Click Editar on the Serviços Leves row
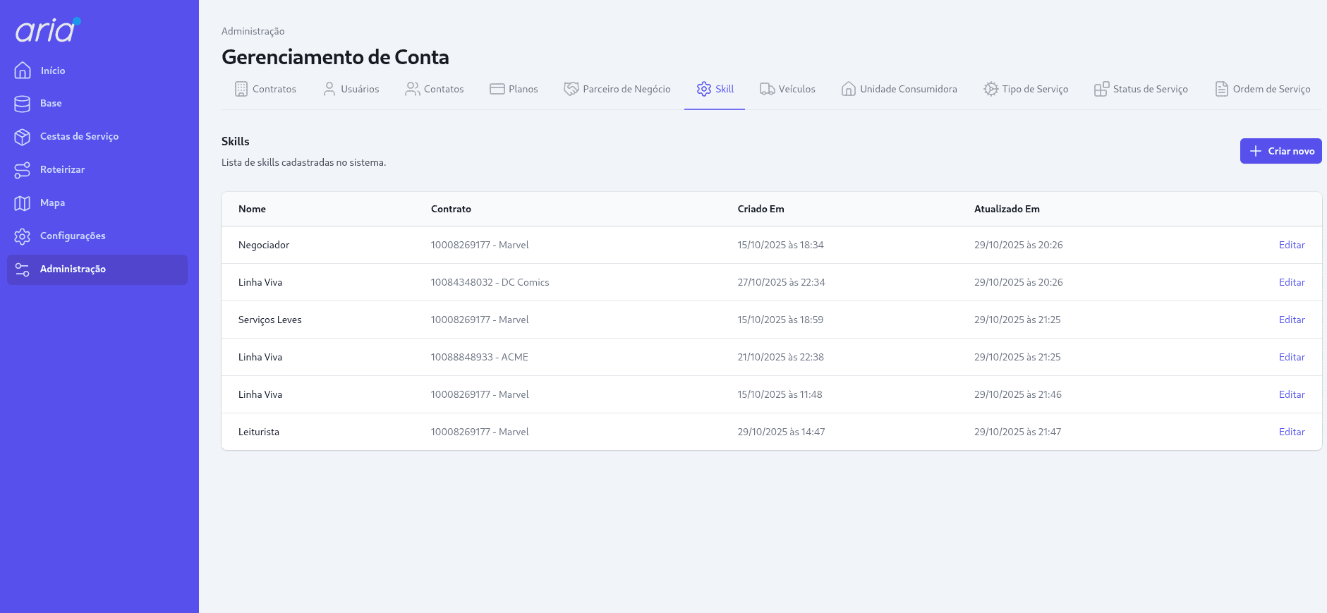Screen dimensions: 1327x613 pos(1291,320)
